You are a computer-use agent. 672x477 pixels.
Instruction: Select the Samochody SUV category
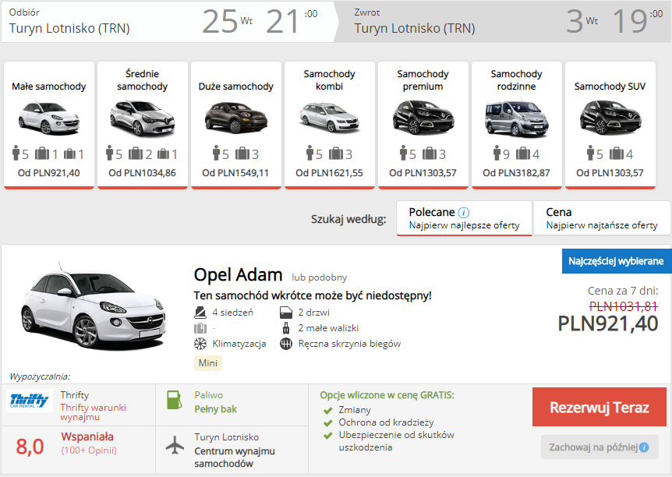(610, 125)
